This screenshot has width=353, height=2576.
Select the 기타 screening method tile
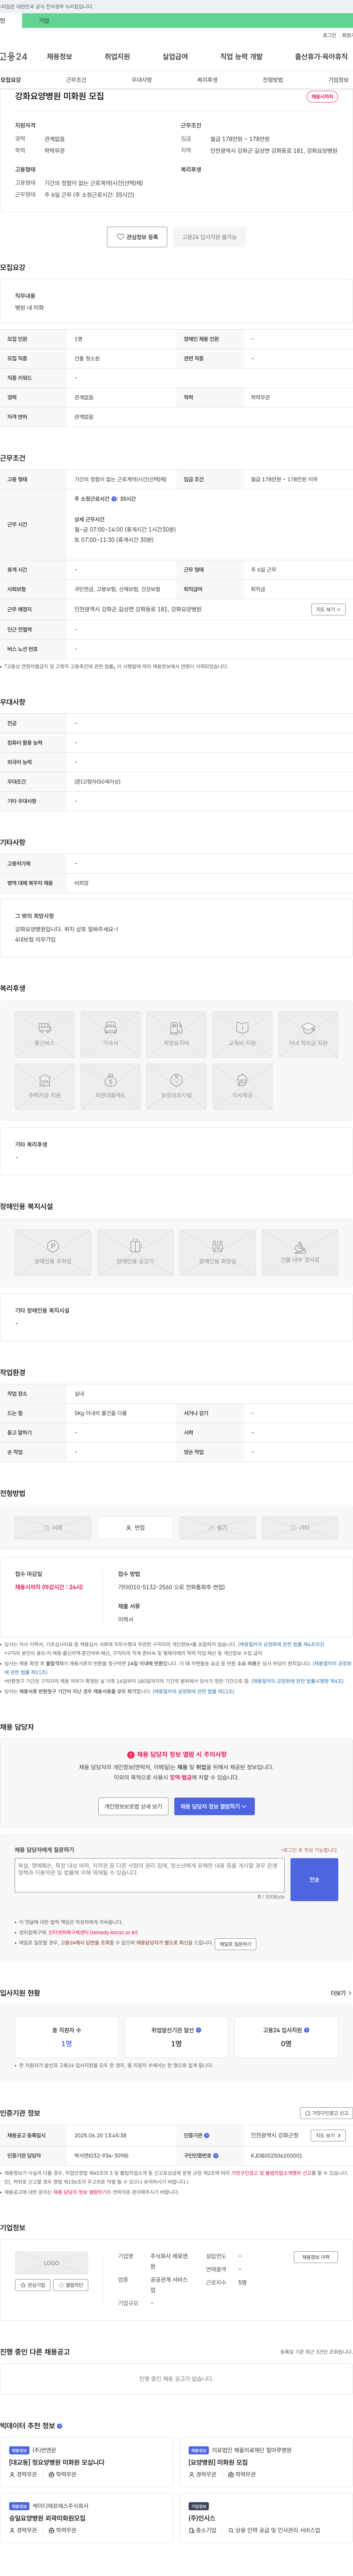[300, 1528]
